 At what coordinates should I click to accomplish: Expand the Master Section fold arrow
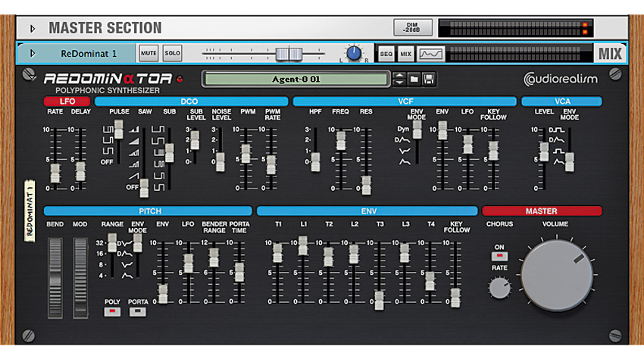(33, 29)
